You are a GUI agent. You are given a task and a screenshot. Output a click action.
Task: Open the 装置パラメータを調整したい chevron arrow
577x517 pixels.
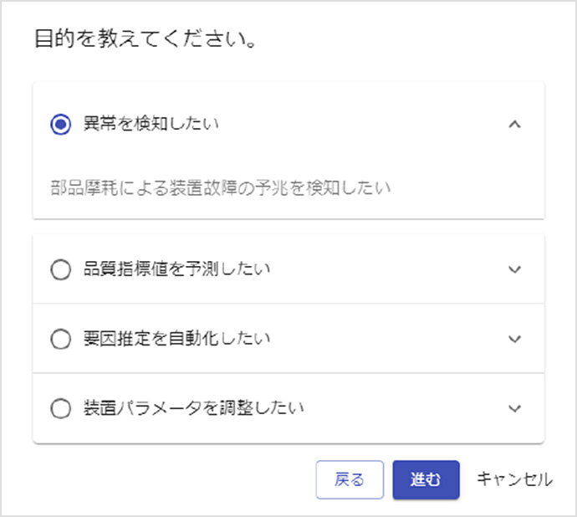click(x=515, y=409)
